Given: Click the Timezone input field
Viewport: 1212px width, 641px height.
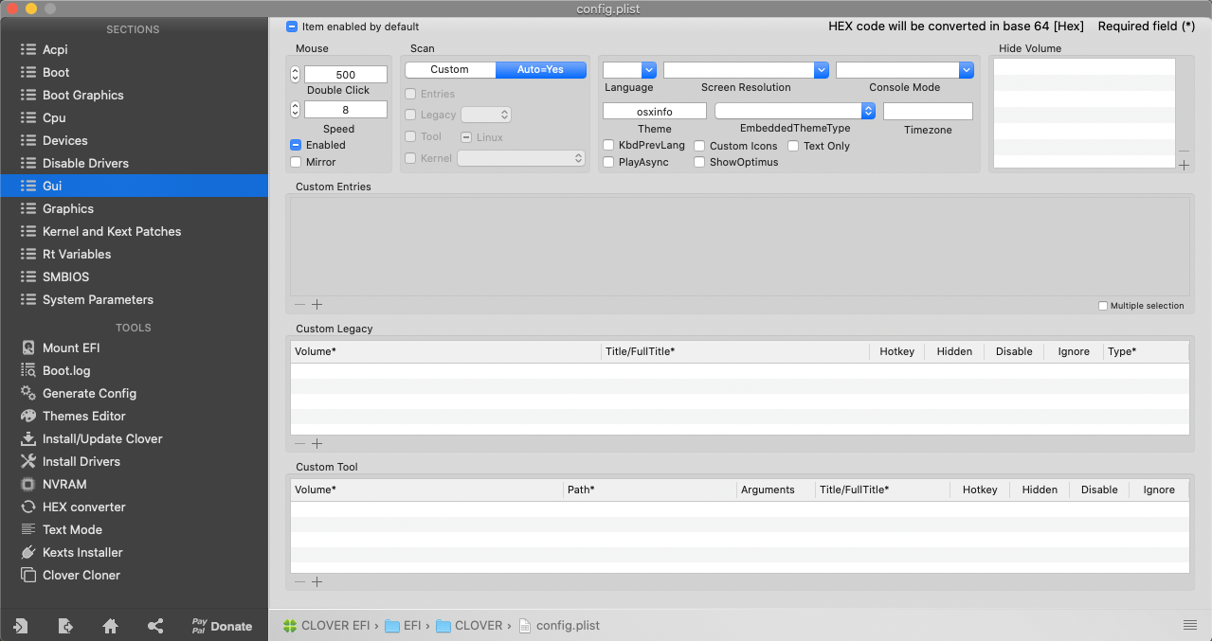Looking at the screenshot, I should point(928,112).
